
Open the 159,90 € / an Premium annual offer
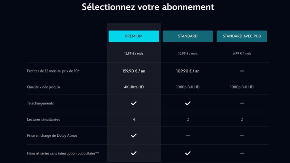click(x=134, y=71)
